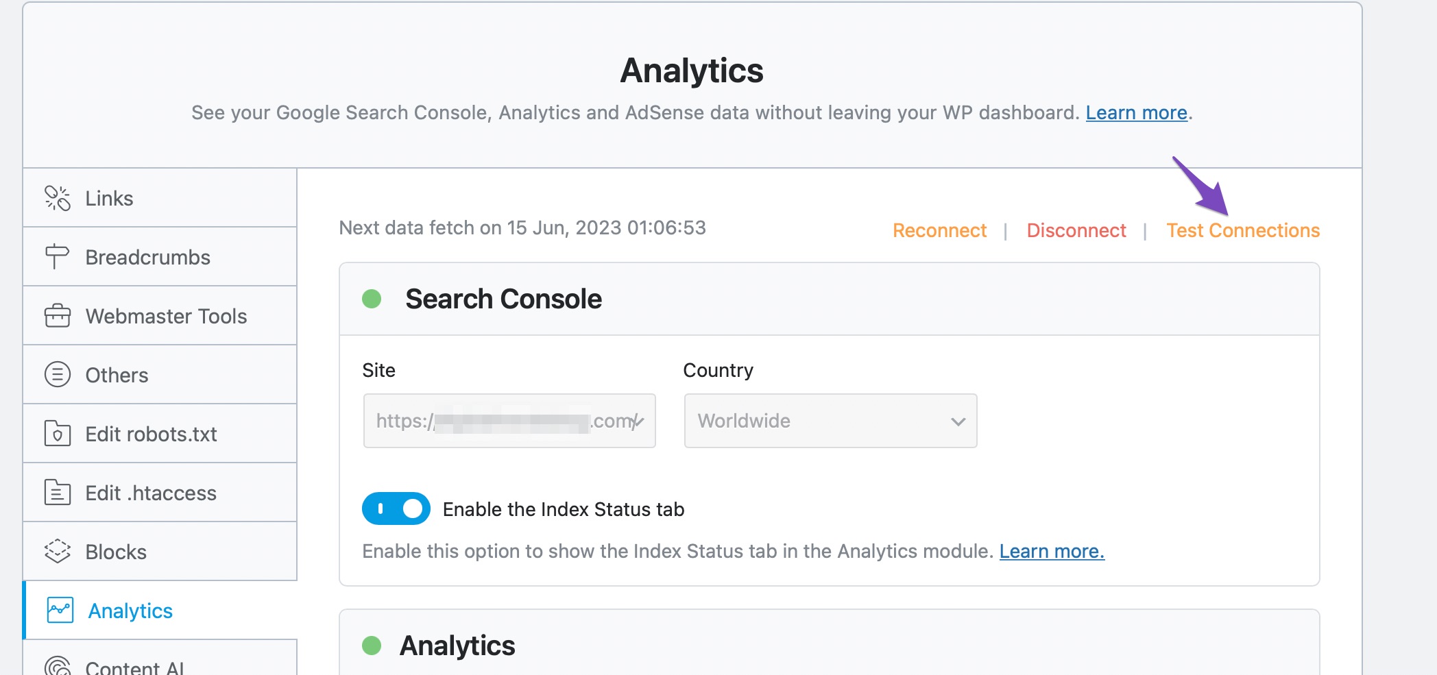
Task: Click the Content AI target icon
Action: 58,667
